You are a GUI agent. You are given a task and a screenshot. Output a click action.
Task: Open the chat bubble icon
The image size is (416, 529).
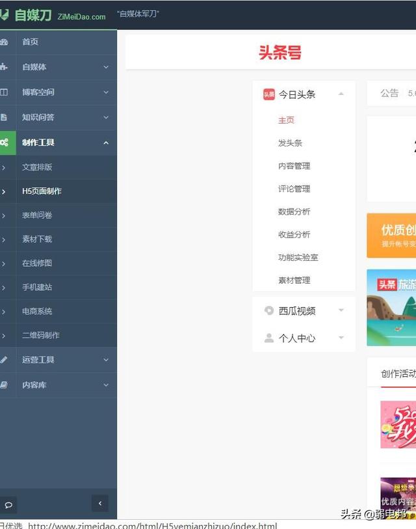point(8,505)
